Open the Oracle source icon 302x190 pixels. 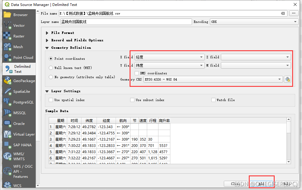point(7,123)
